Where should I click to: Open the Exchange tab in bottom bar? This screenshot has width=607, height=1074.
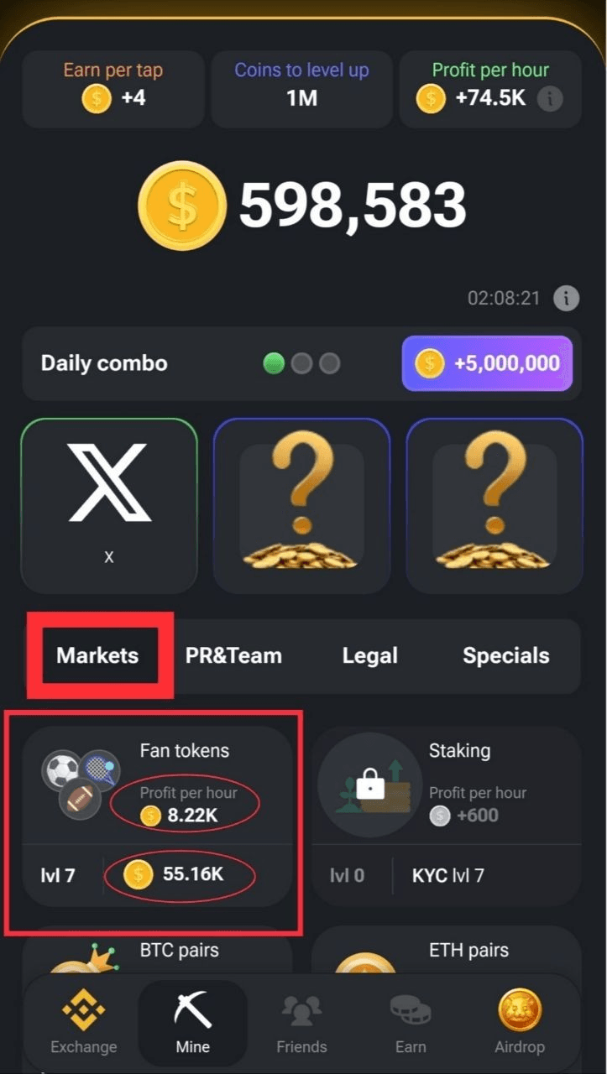pyautogui.click(x=84, y=1022)
